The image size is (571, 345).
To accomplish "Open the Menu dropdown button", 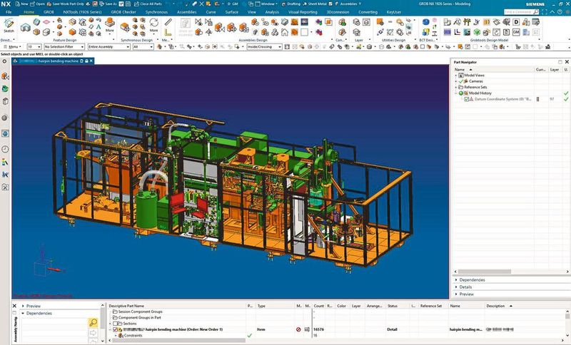I will pyautogui.click(x=12, y=47).
